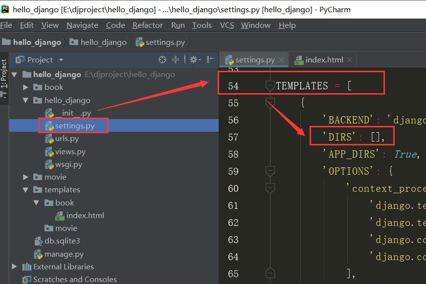
Task: Fold the context_processors list at line 60
Action: (270, 188)
